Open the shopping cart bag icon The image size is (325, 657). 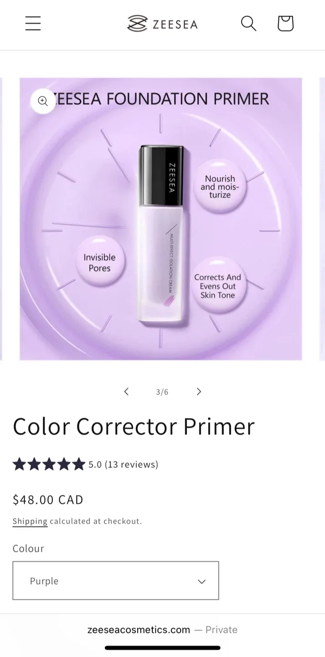[285, 23]
